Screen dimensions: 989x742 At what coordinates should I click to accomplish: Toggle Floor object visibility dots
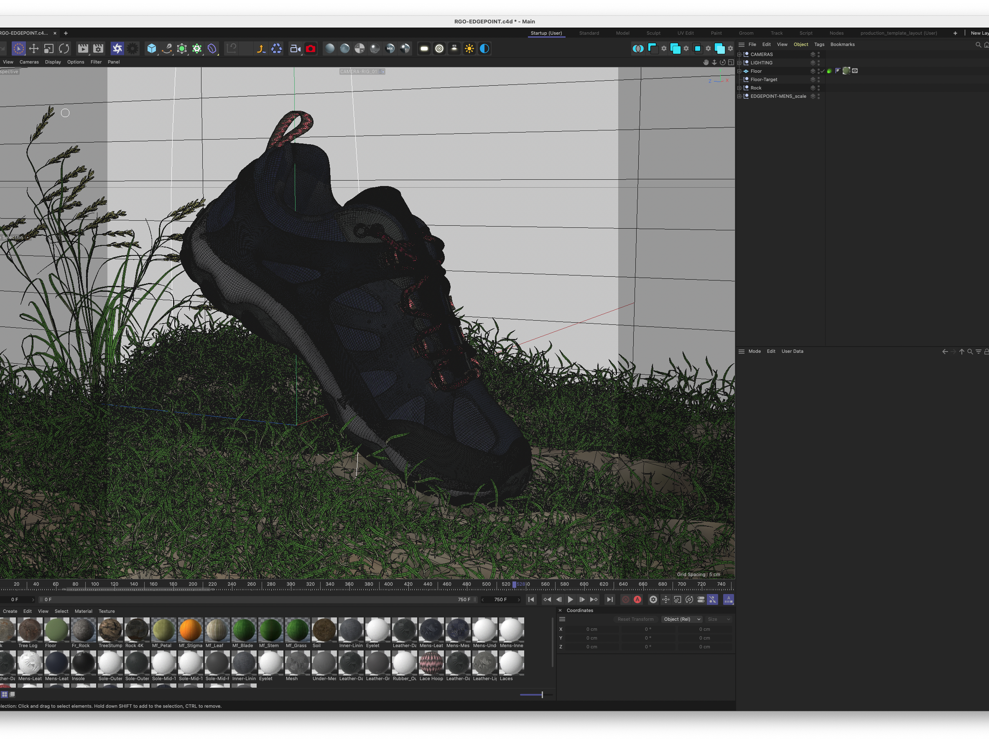pyautogui.click(x=818, y=71)
